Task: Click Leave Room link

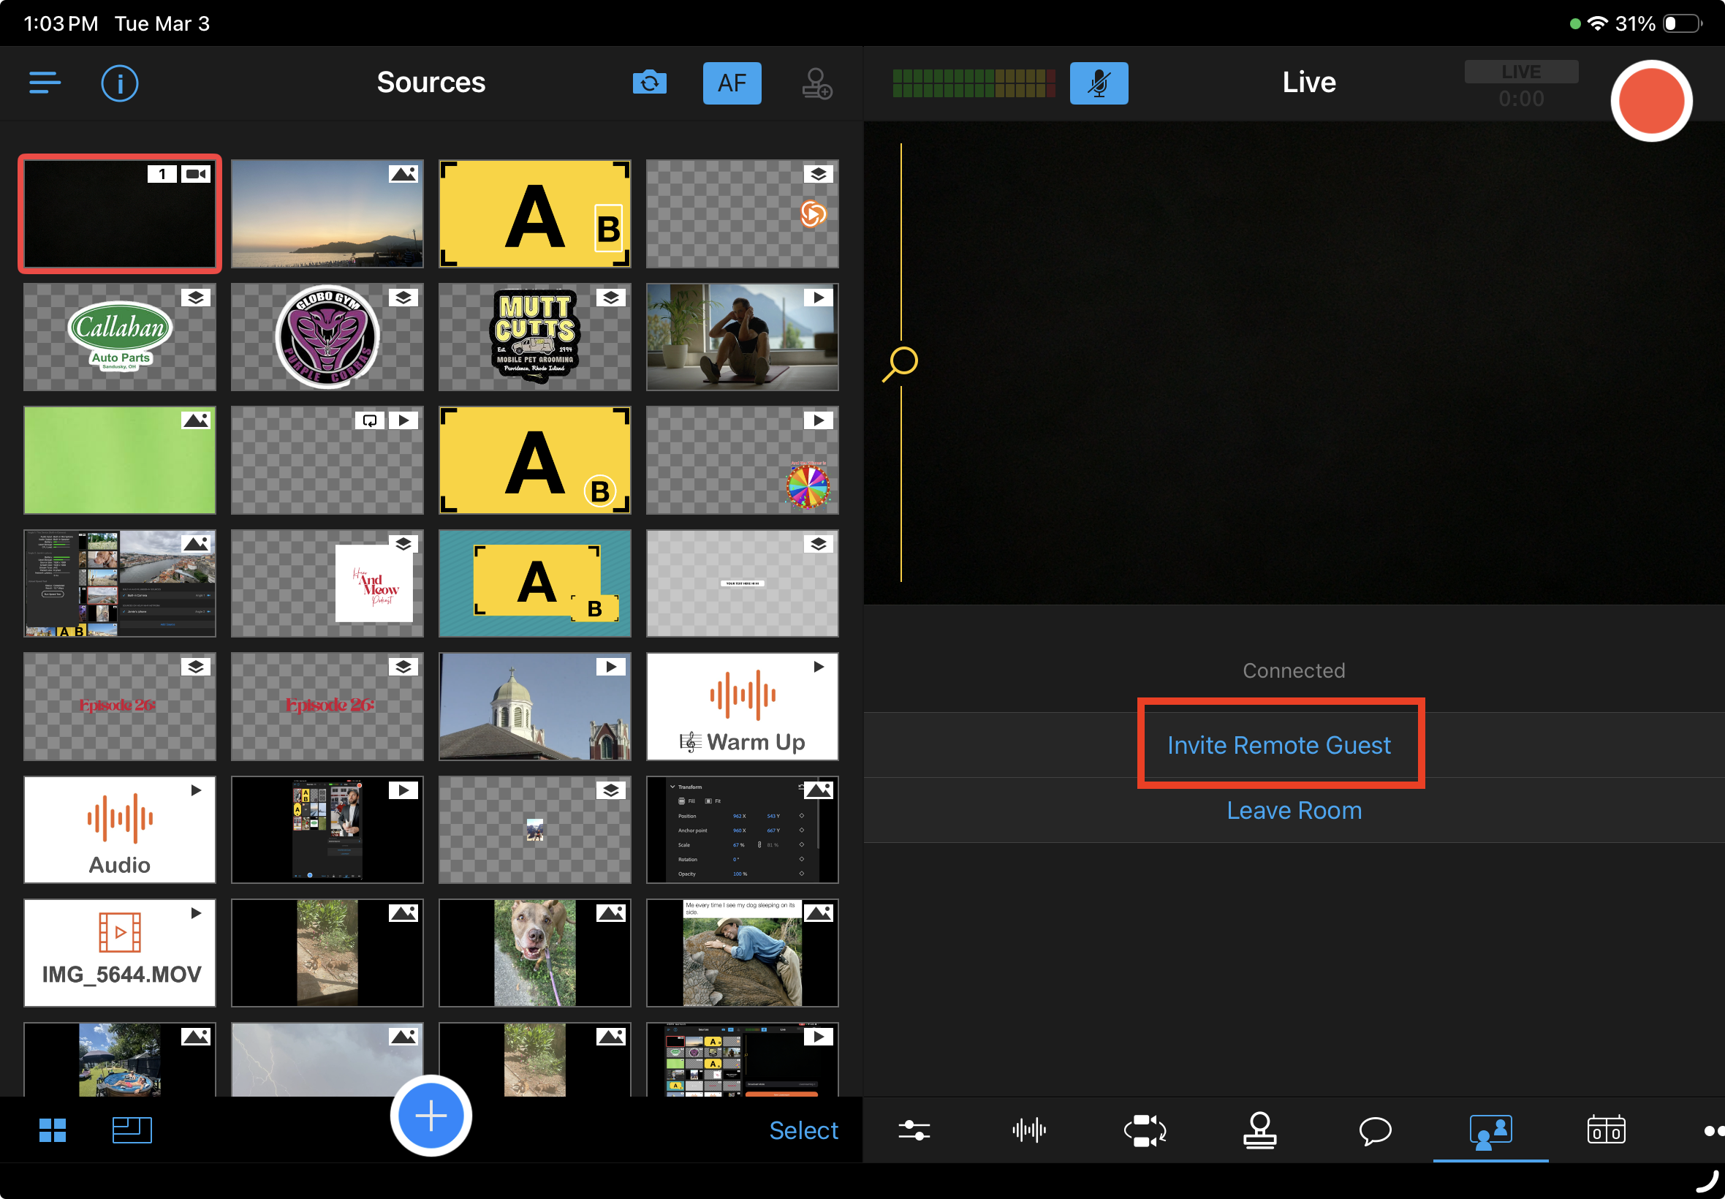Action: [1293, 810]
